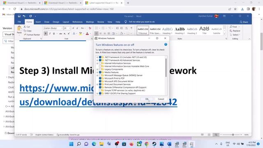
Task: Switch to the Design ribbon tab
Action: tap(56, 22)
